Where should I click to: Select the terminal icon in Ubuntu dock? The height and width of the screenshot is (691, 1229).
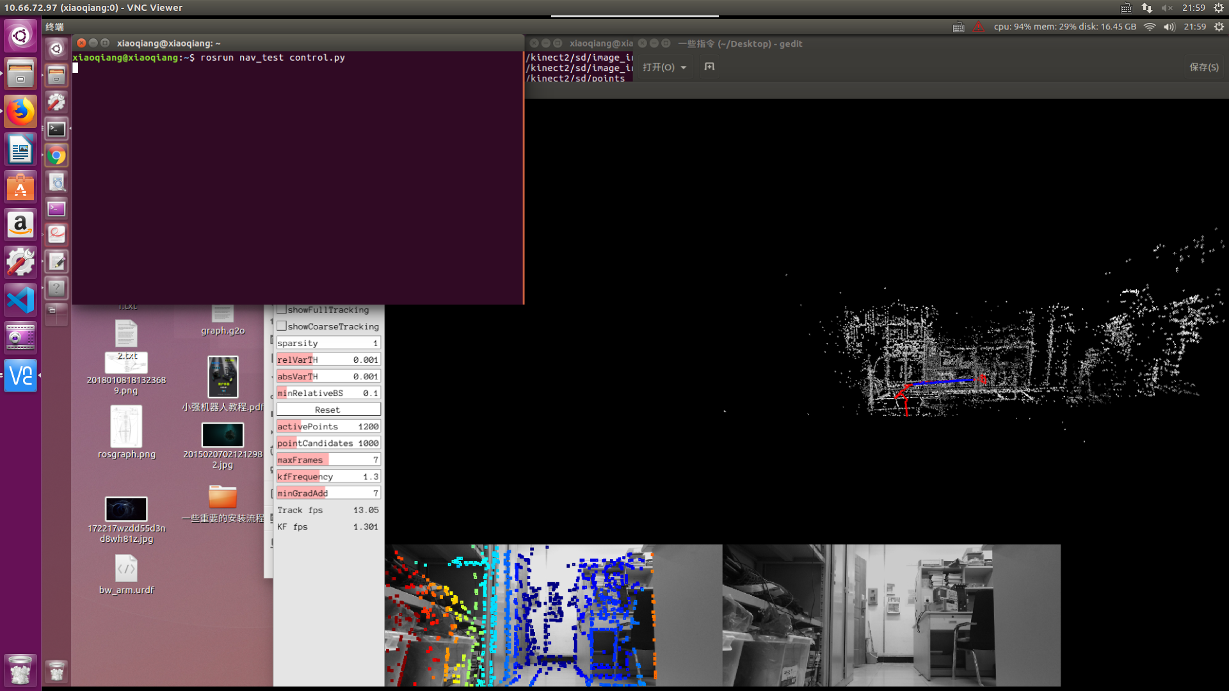point(56,128)
